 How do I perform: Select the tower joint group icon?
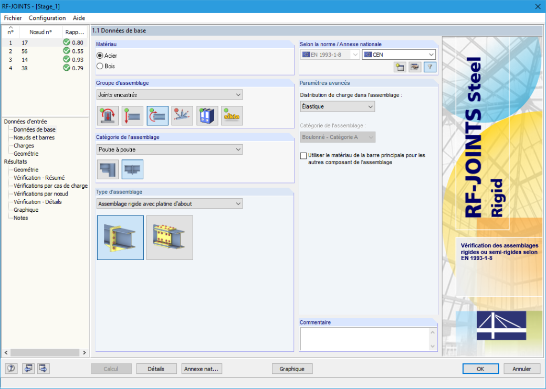(182, 116)
